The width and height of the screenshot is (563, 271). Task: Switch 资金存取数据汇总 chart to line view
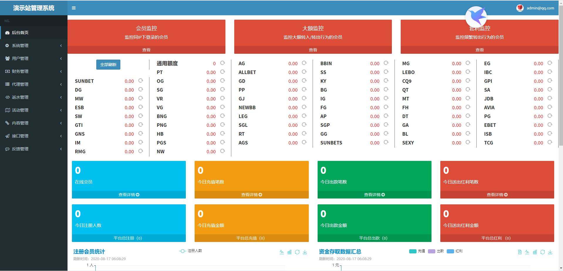pos(527,252)
